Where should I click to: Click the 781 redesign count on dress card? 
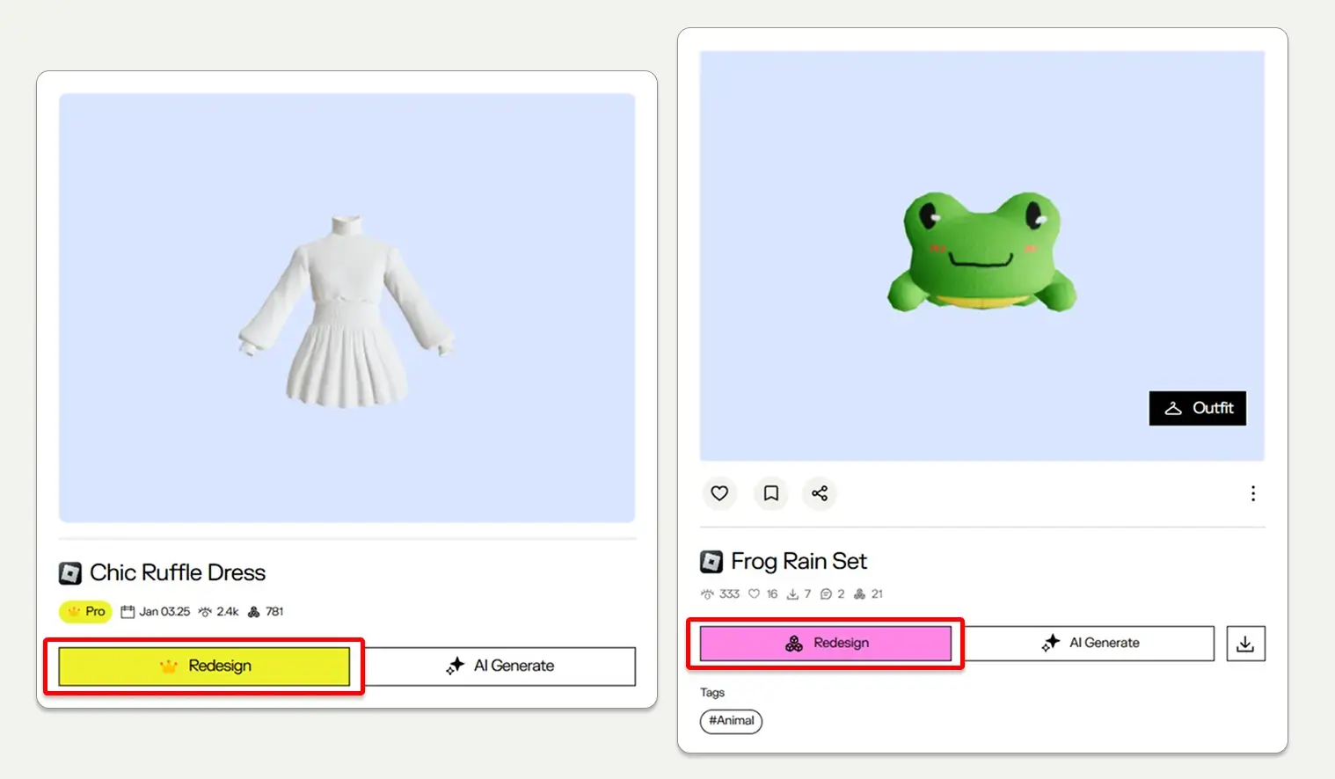tap(266, 612)
